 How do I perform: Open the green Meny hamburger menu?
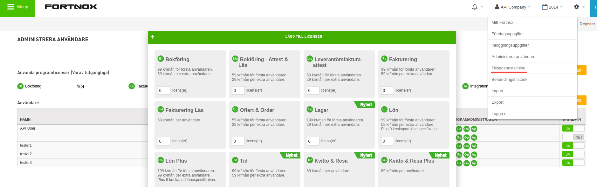point(17,7)
